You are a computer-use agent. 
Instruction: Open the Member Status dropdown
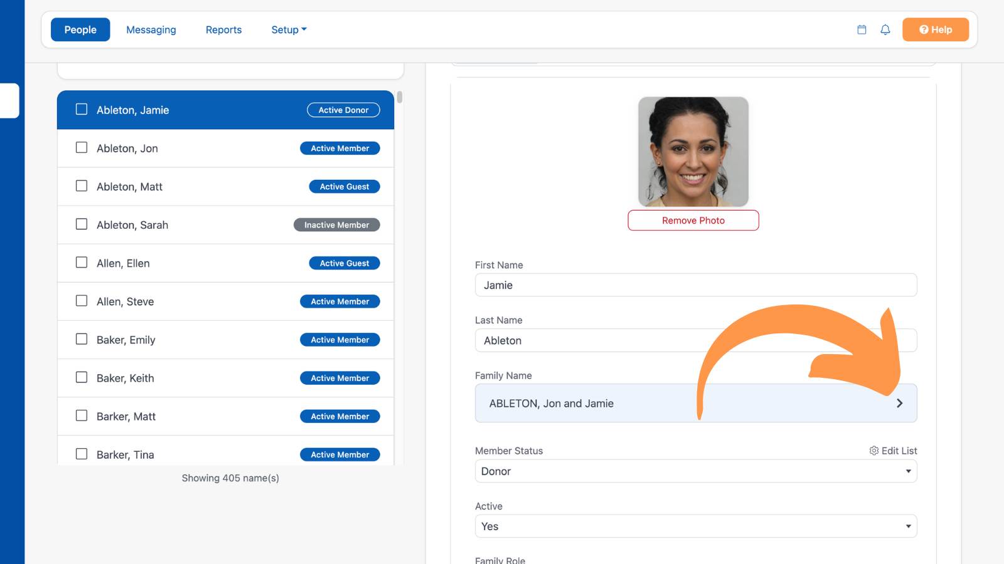tap(696, 471)
